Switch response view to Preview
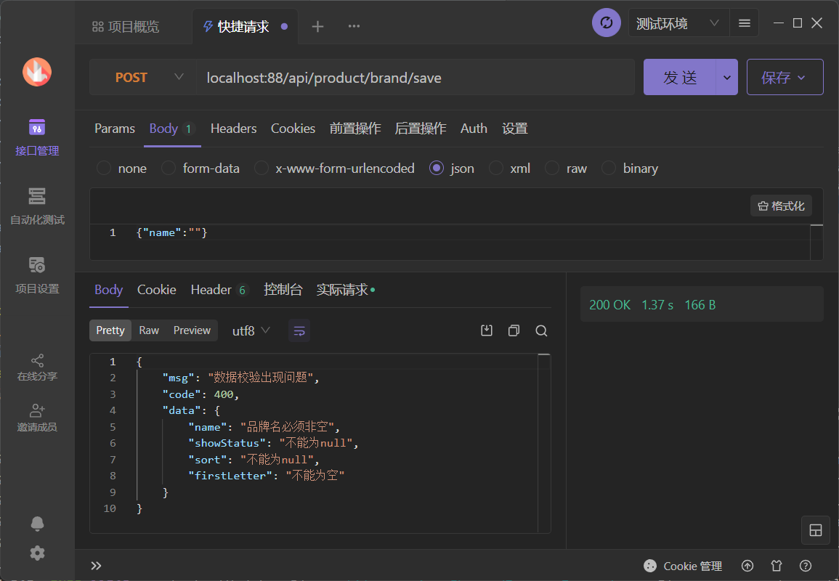 [x=192, y=330]
